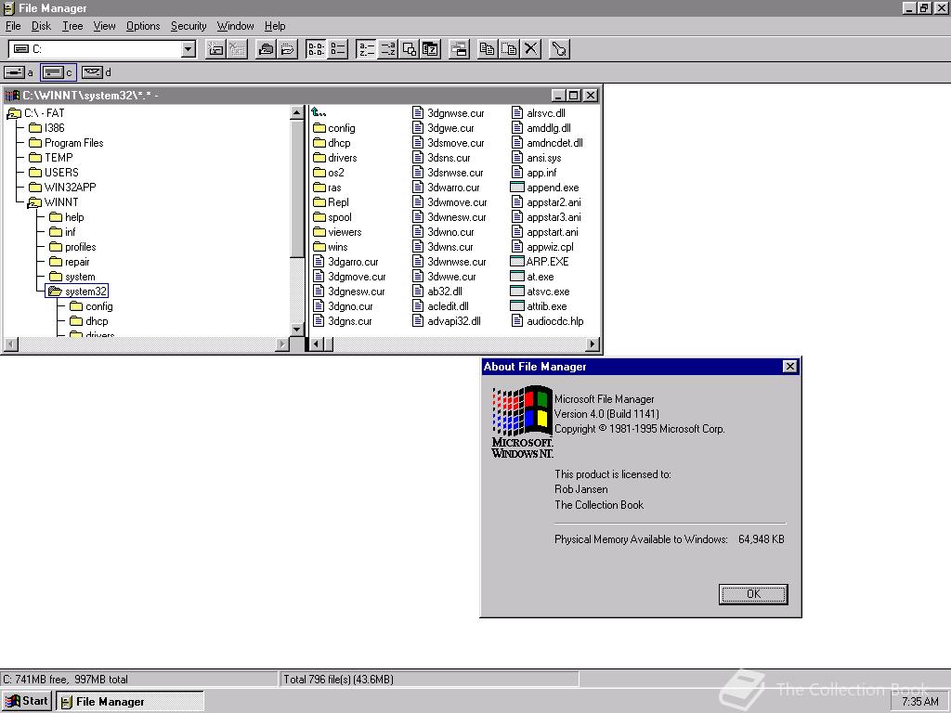The height and width of the screenshot is (713, 951).
Task: Select hard drive c icon
Action: 59,72
